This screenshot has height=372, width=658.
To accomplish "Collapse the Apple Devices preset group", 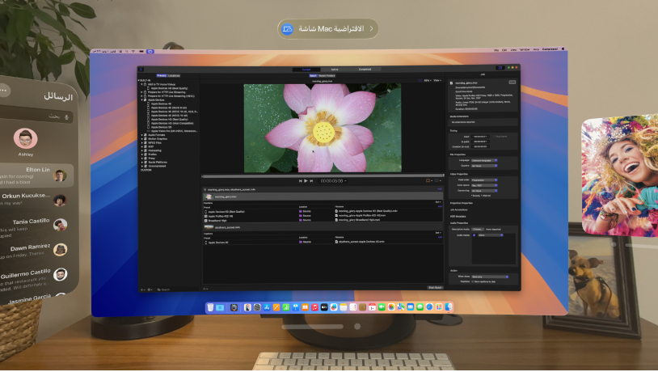I will (143, 99).
